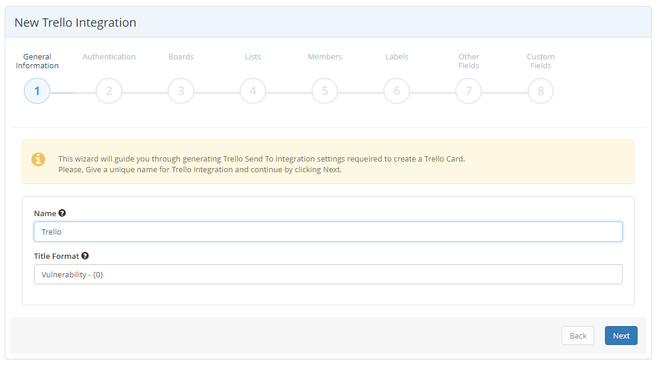Open the Name field help tooltip

coord(62,213)
